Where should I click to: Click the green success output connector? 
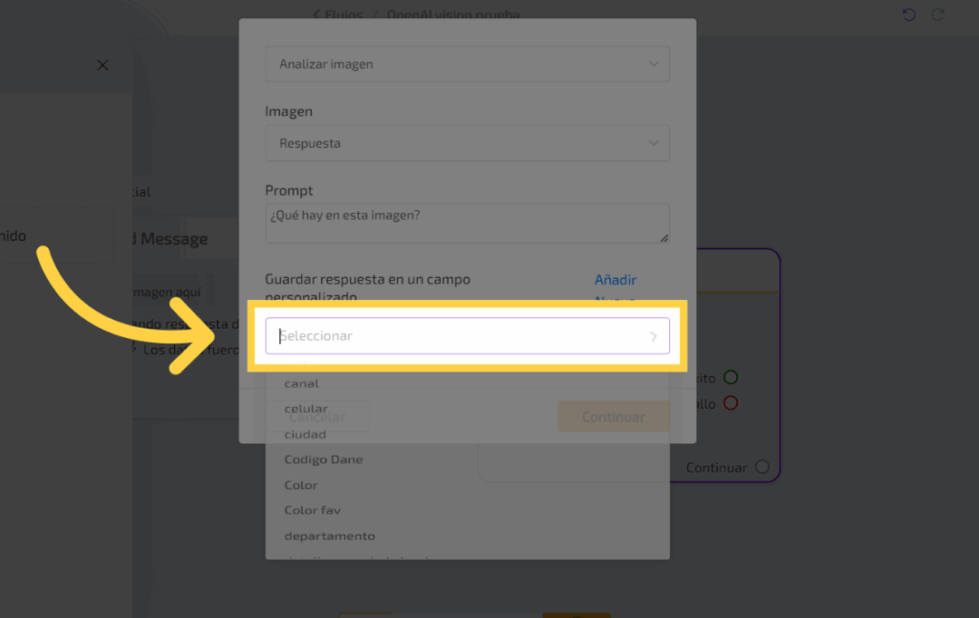point(730,378)
